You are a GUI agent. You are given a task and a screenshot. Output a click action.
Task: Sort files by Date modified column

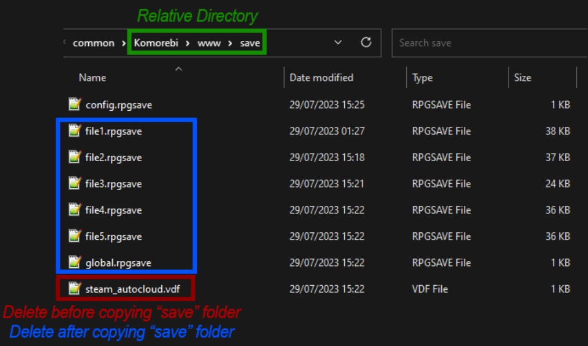click(321, 78)
